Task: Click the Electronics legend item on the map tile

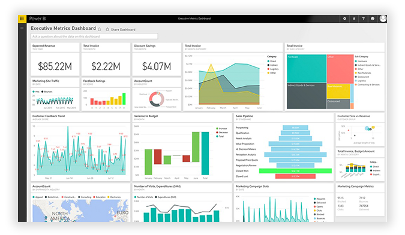Action: (114, 197)
